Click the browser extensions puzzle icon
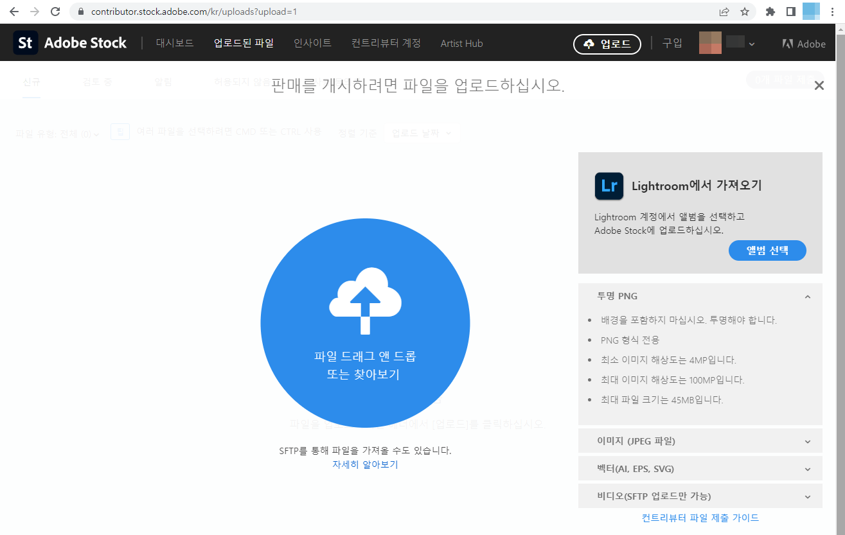 click(770, 12)
